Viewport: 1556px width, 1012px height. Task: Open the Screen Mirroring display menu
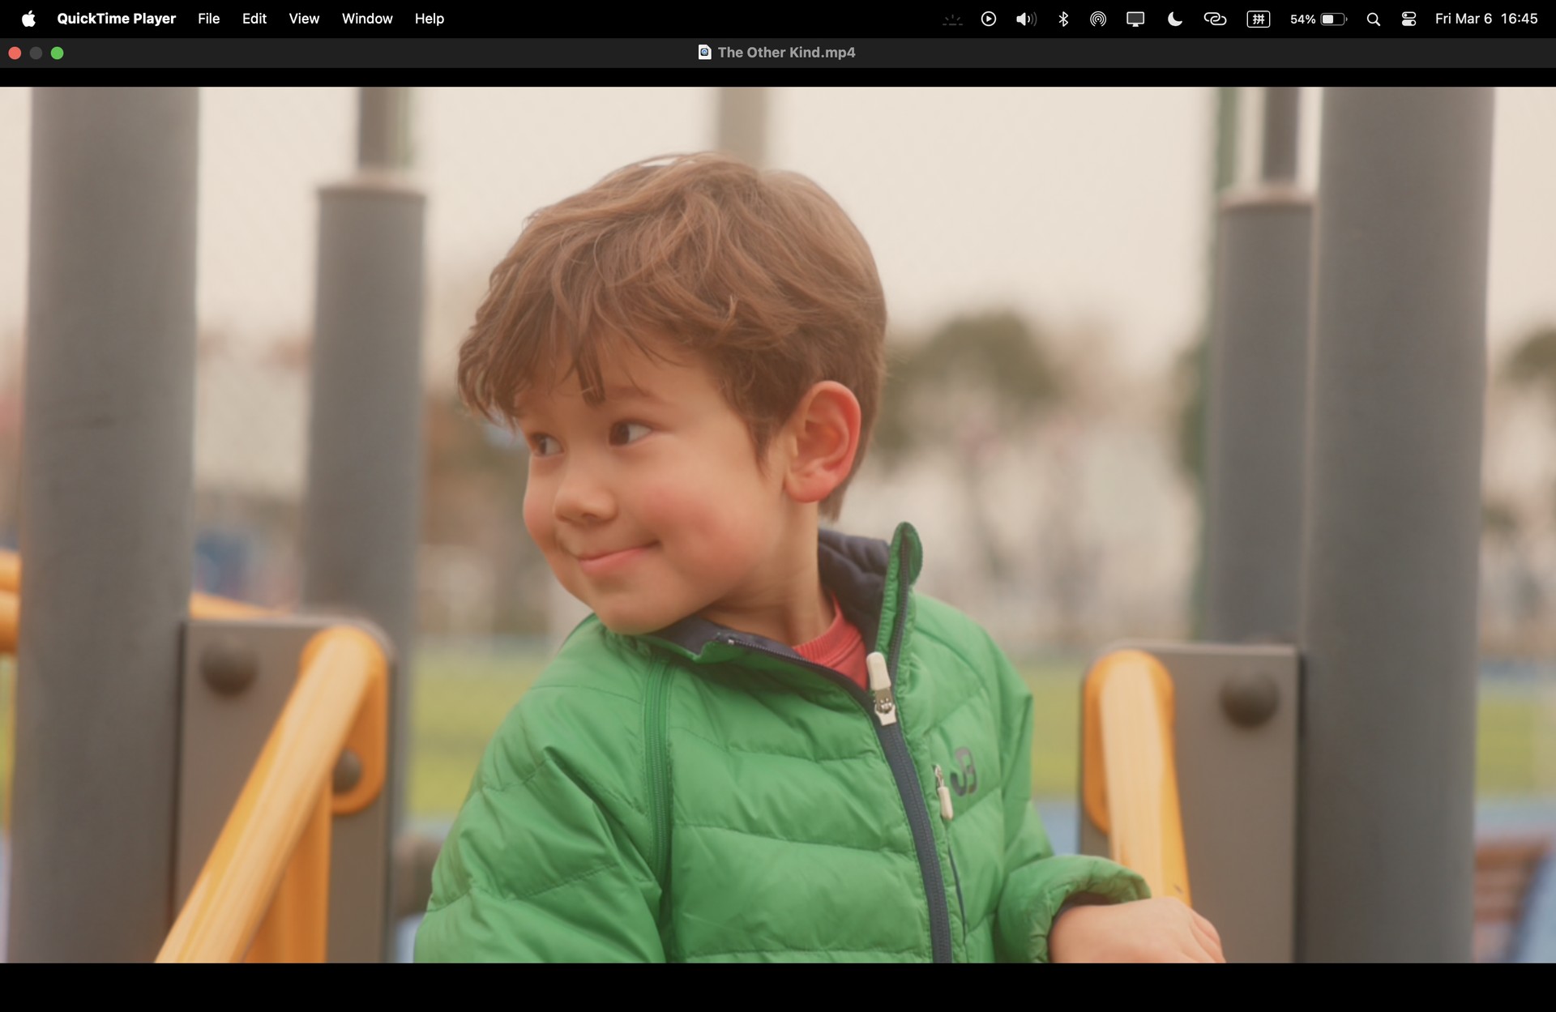[x=1135, y=19]
